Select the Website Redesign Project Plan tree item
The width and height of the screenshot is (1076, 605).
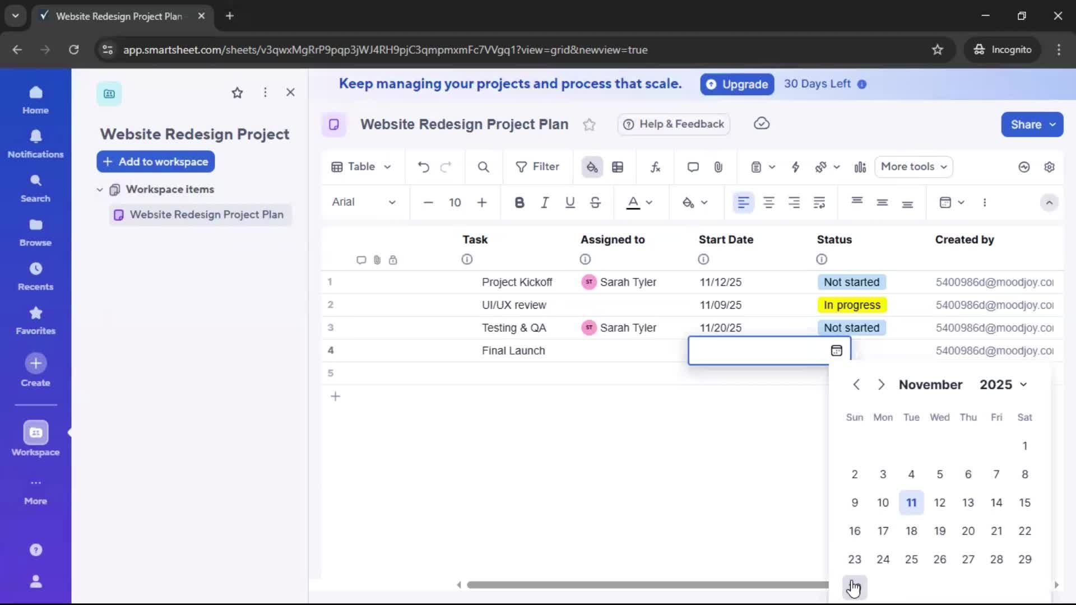pos(206,215)
